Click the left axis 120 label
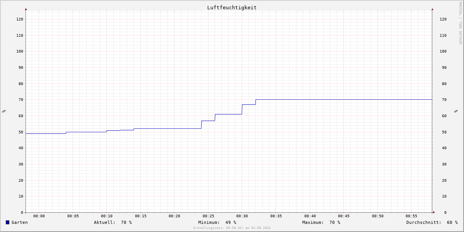Screen dimensions: 464x232 click(20, 19)
